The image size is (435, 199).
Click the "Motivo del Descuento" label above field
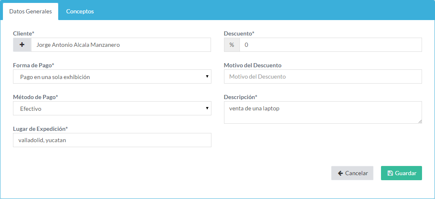pos(252,65)
